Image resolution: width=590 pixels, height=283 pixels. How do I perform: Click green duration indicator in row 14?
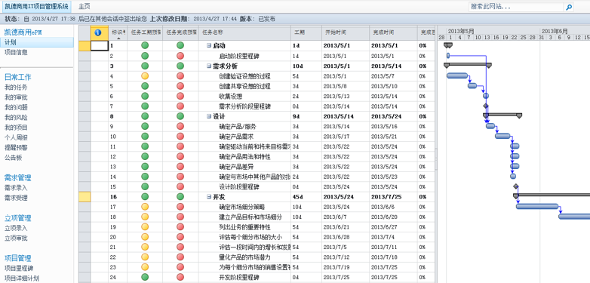145,177
